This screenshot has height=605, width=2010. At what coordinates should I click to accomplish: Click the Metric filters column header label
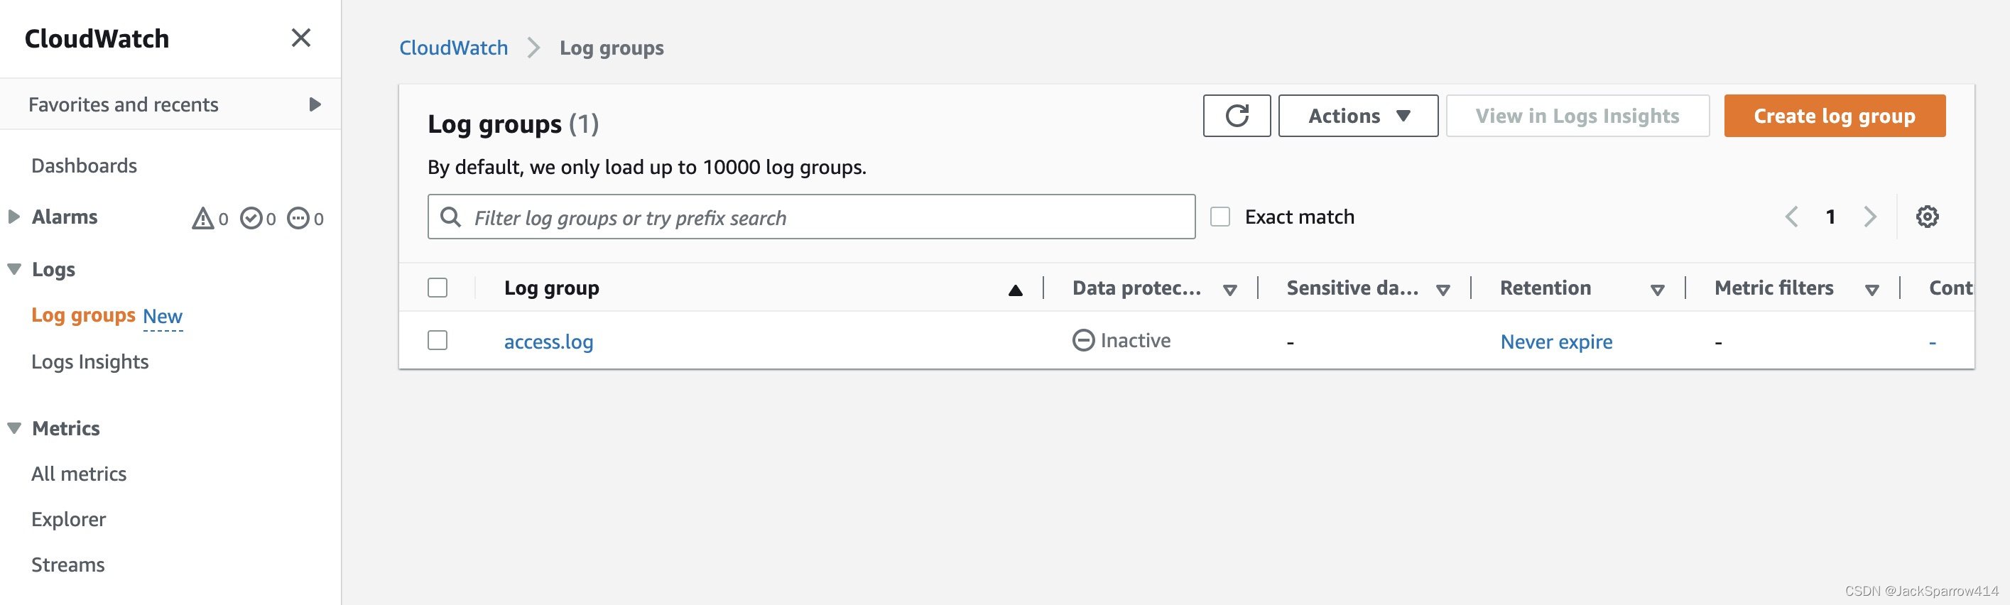tap(1773, 288)
